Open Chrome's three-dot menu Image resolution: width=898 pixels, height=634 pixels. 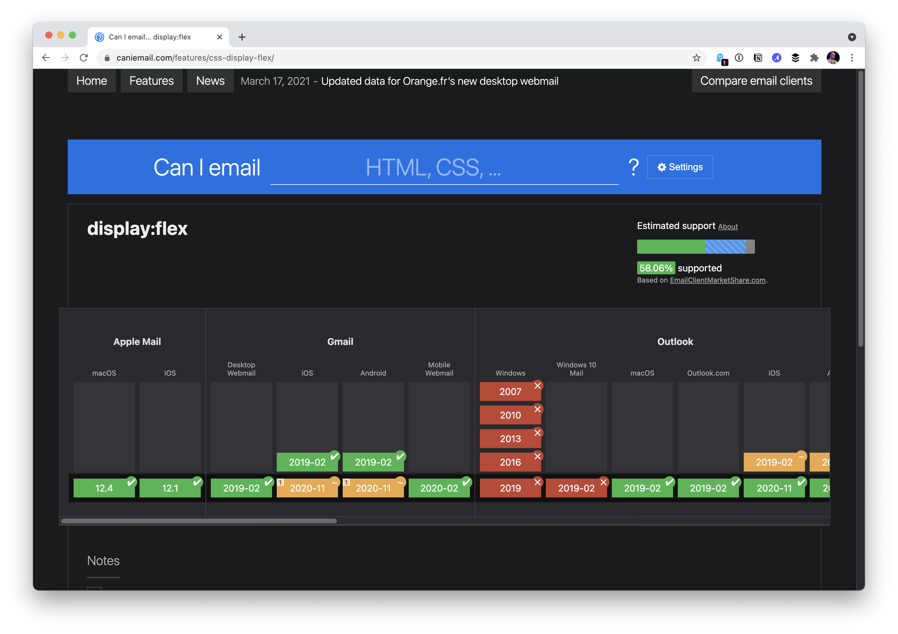click(852, 58)
